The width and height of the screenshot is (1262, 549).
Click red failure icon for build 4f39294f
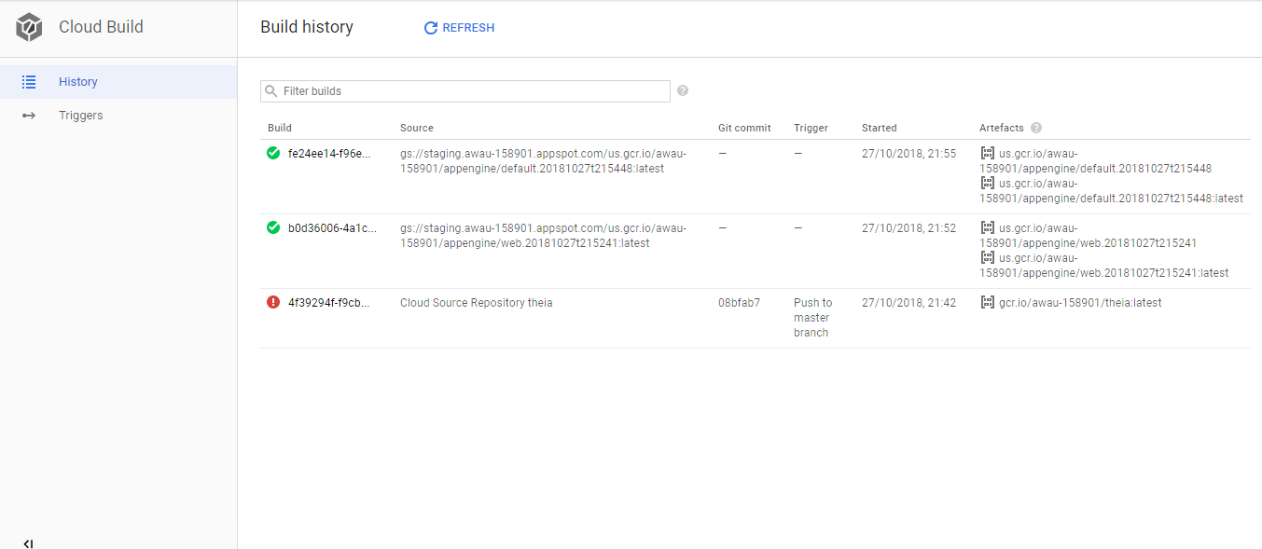coord(273,302)
